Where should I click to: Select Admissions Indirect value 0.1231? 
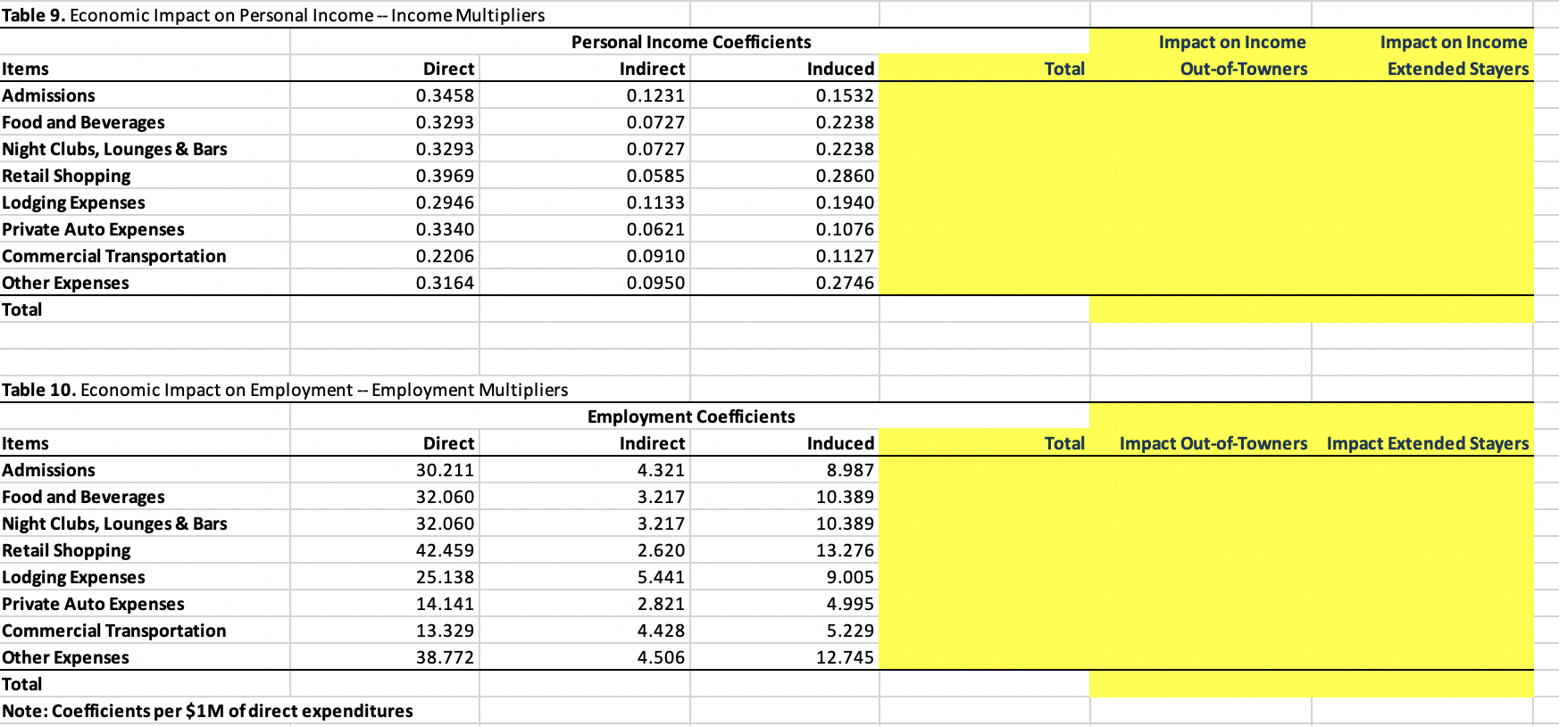coord(655,95)
